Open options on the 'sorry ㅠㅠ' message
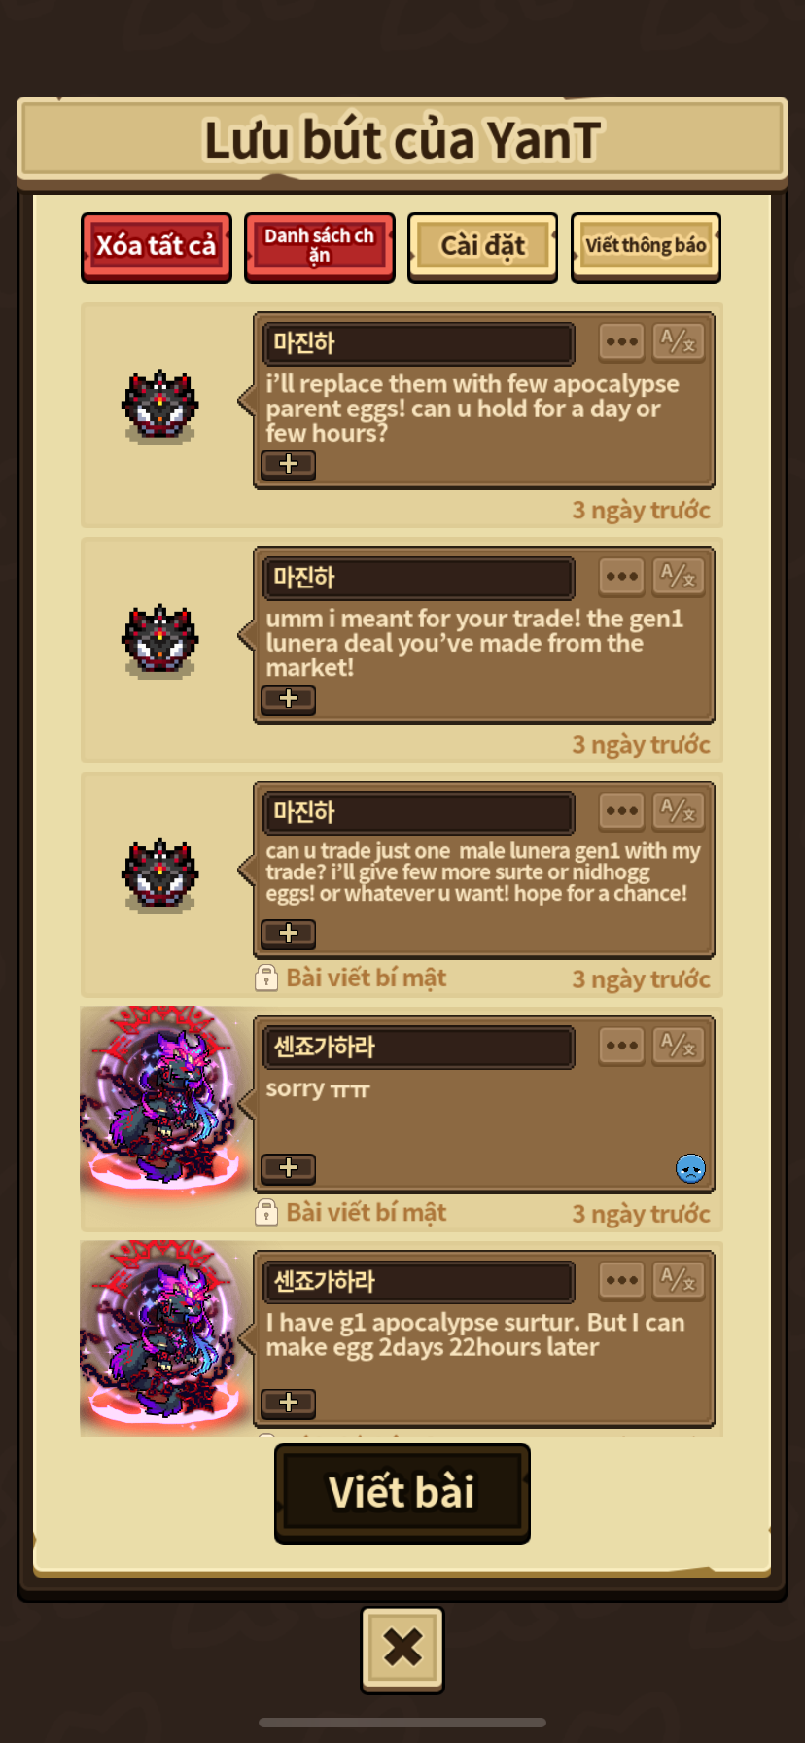 tap(621, 1047)
